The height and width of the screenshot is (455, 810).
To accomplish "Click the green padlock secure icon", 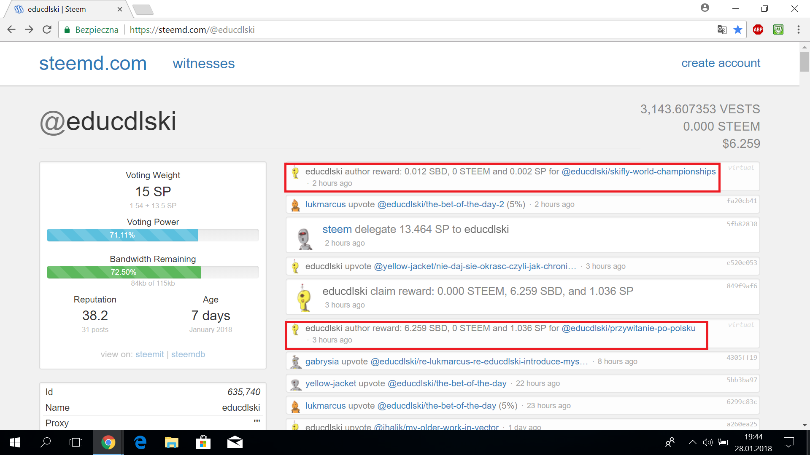I will tap(67, 29).
